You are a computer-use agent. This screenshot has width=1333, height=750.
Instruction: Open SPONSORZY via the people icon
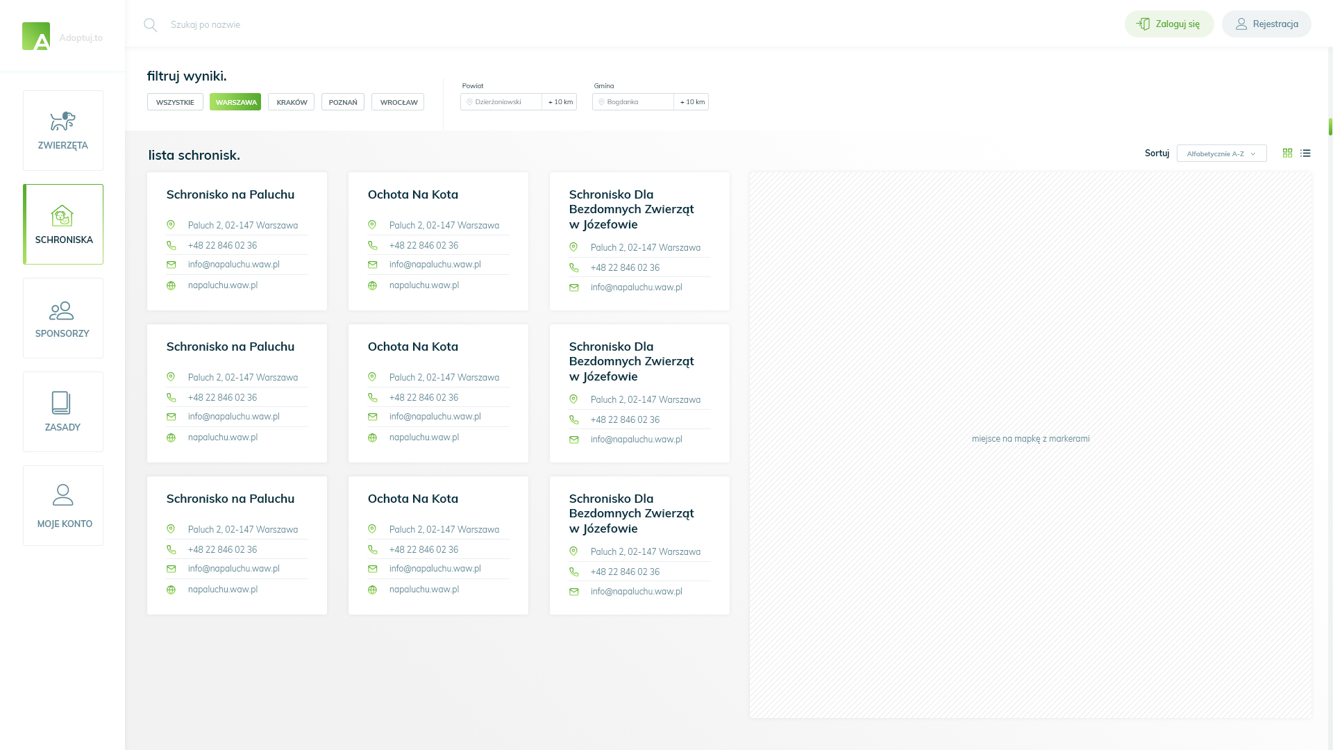tap(62, 310)
